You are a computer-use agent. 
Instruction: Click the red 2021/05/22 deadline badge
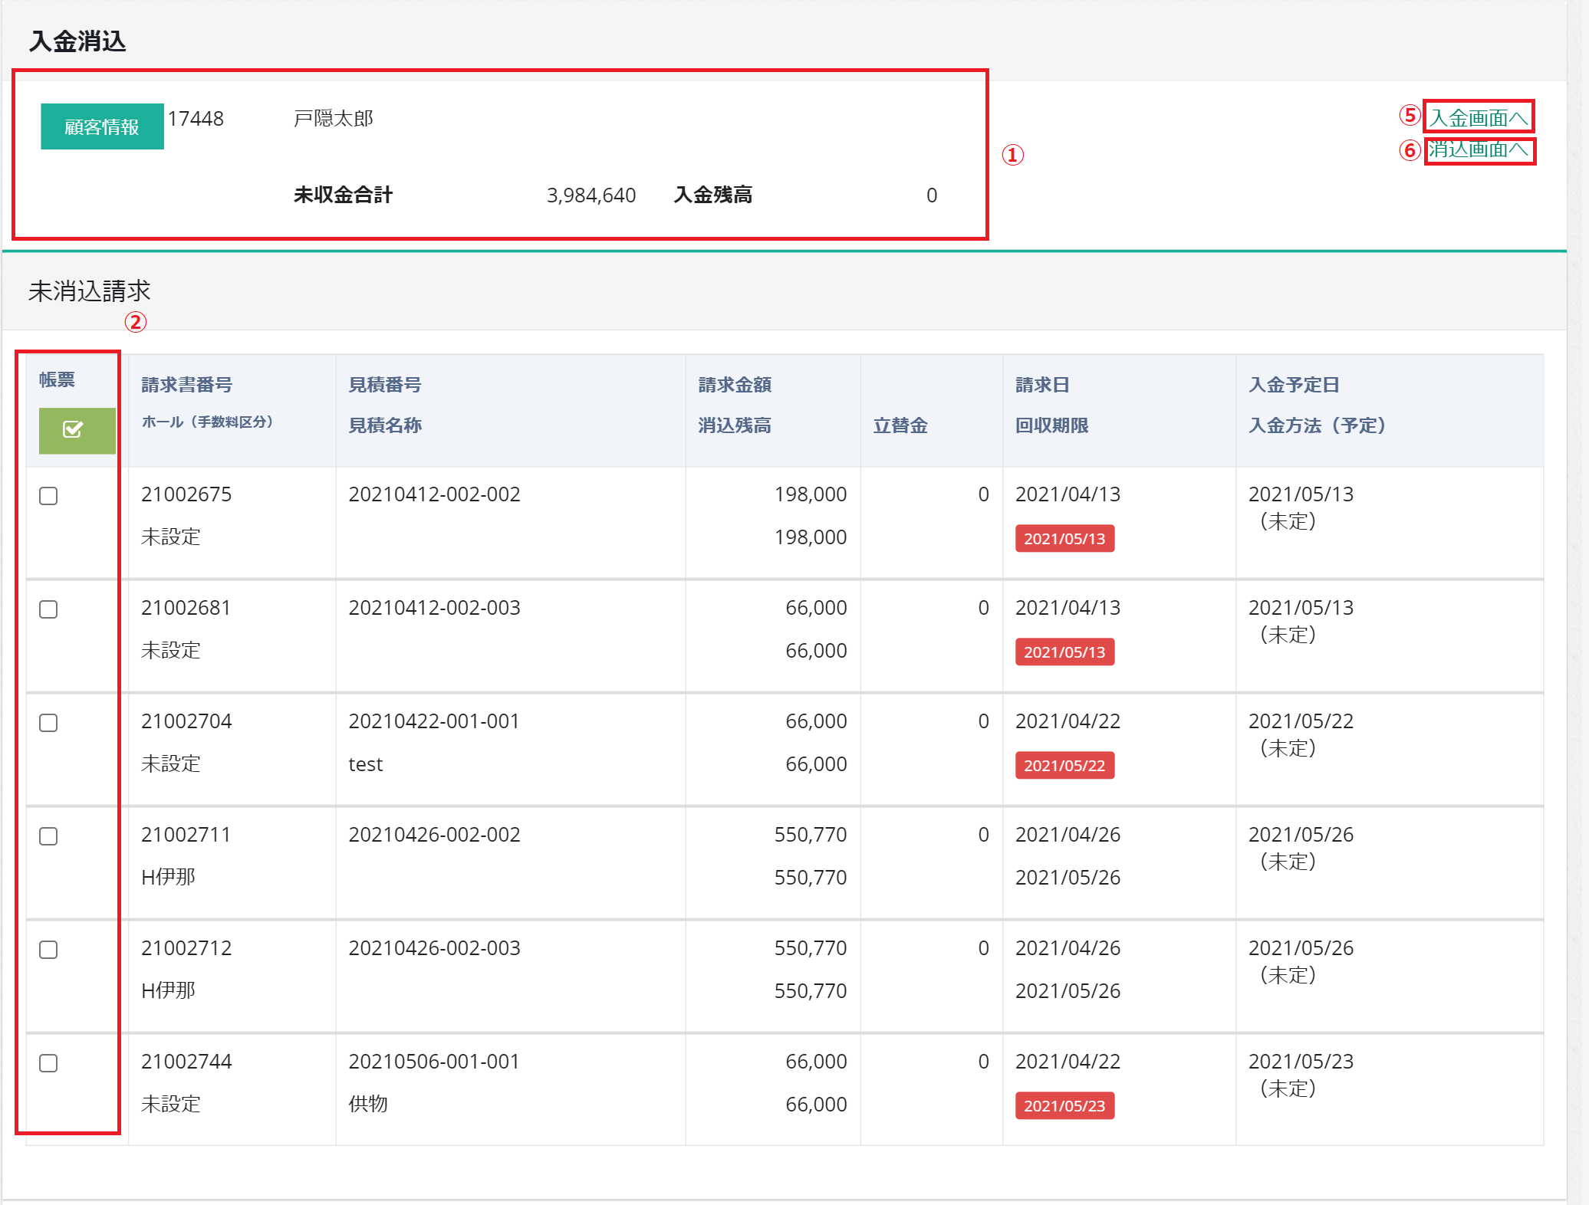[1064, 765]
